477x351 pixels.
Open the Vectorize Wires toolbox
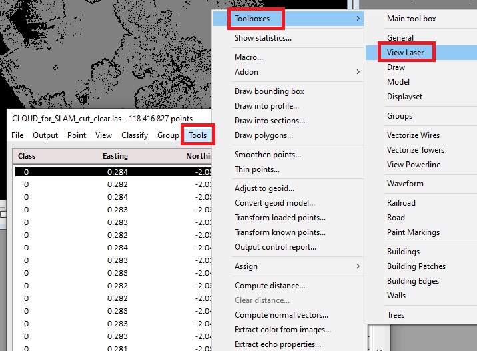[413, 135]
